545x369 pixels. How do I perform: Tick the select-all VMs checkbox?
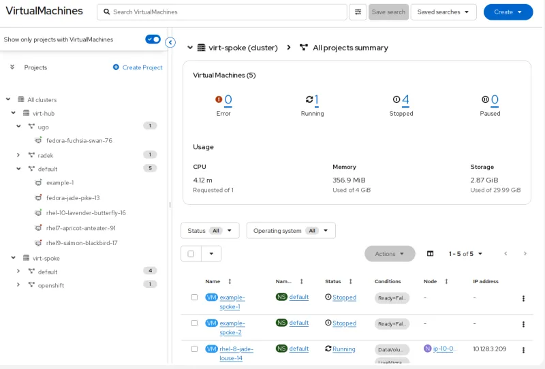pos(191,254)
